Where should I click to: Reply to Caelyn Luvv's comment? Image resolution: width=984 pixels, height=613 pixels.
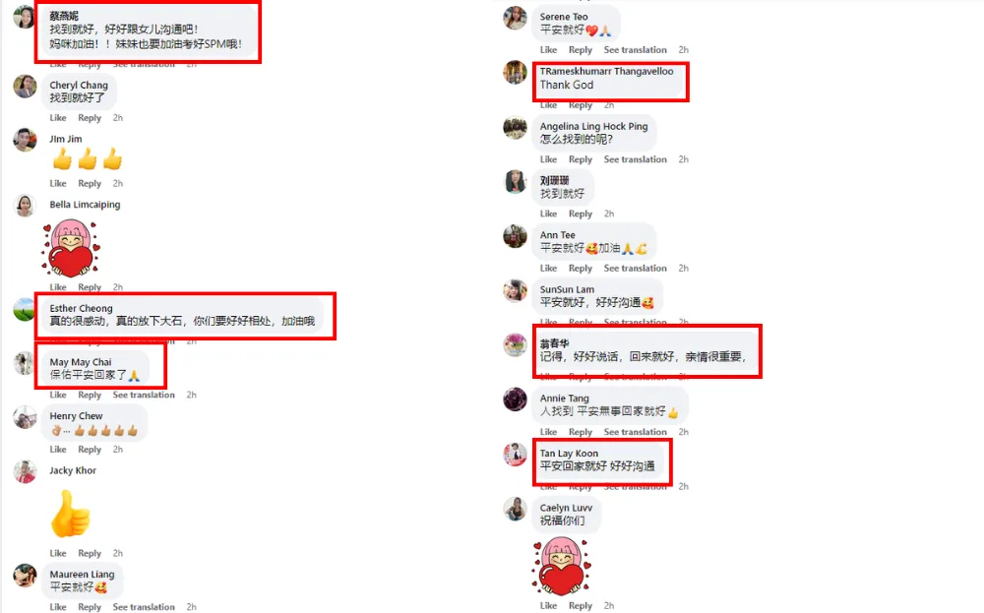point(581,605)
